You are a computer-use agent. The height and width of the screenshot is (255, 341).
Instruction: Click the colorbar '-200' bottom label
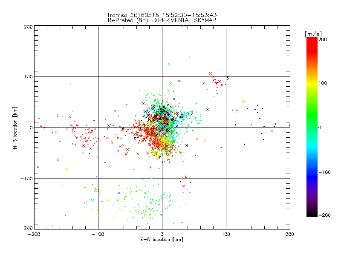click(324, 215)
